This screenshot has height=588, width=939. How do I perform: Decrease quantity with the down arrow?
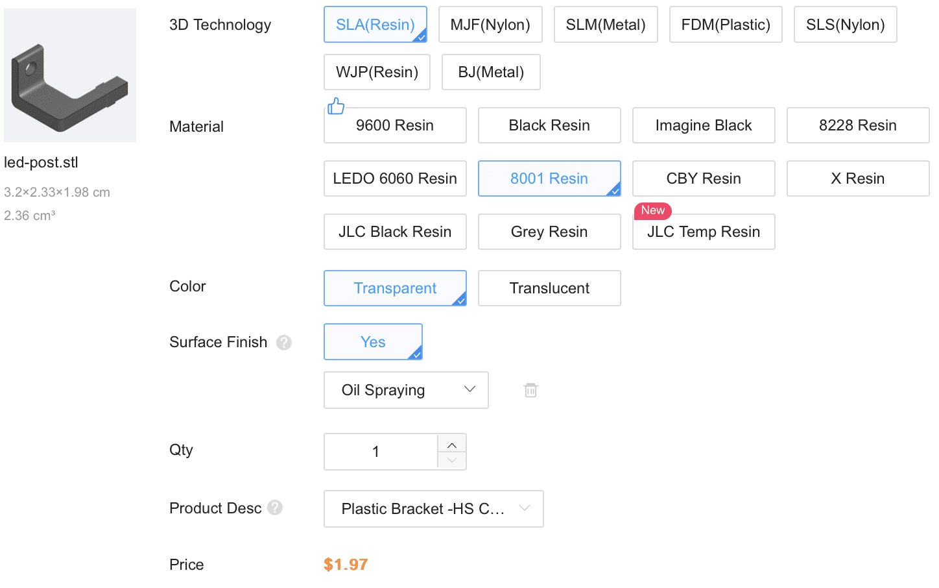pos(452,460)
